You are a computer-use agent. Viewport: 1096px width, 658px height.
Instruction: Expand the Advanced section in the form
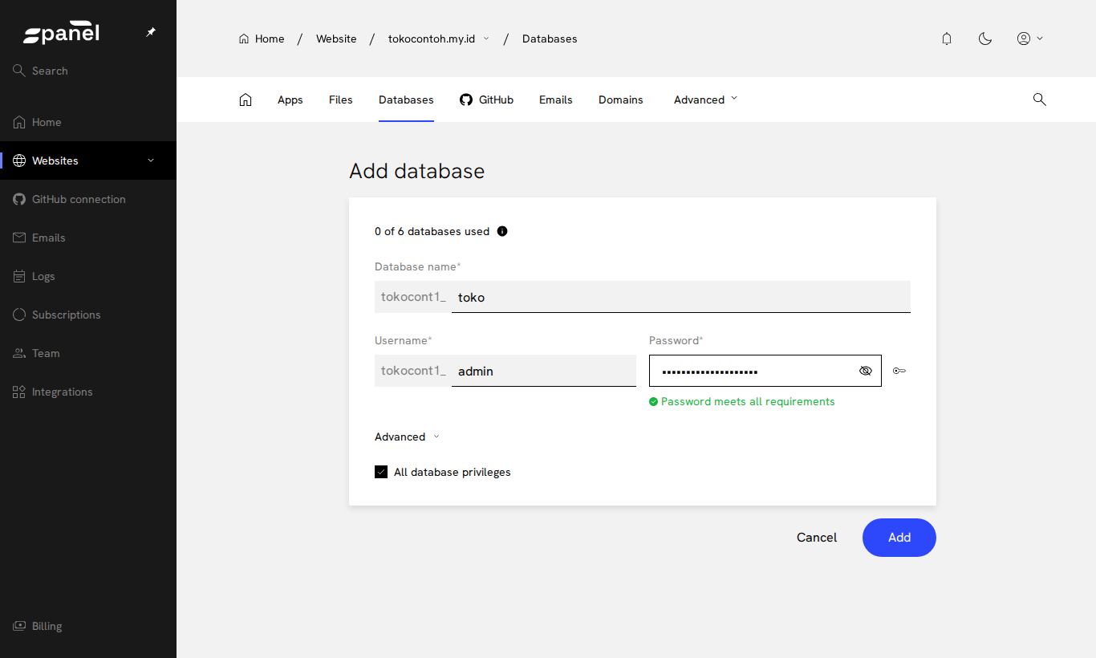pos(408,437)
